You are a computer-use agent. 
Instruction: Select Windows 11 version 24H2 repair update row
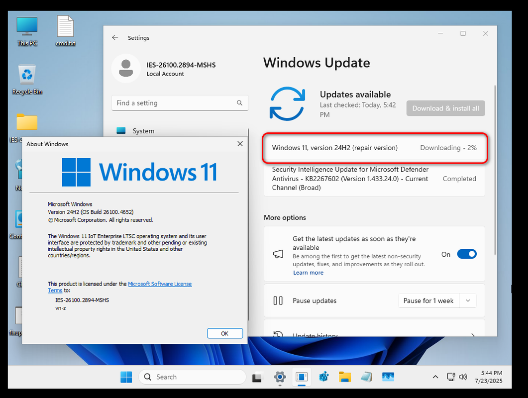click(374, 148)
